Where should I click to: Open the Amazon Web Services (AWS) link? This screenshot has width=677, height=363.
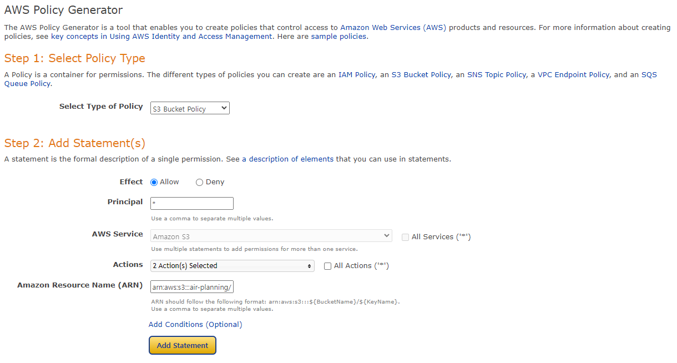(393, 27)
